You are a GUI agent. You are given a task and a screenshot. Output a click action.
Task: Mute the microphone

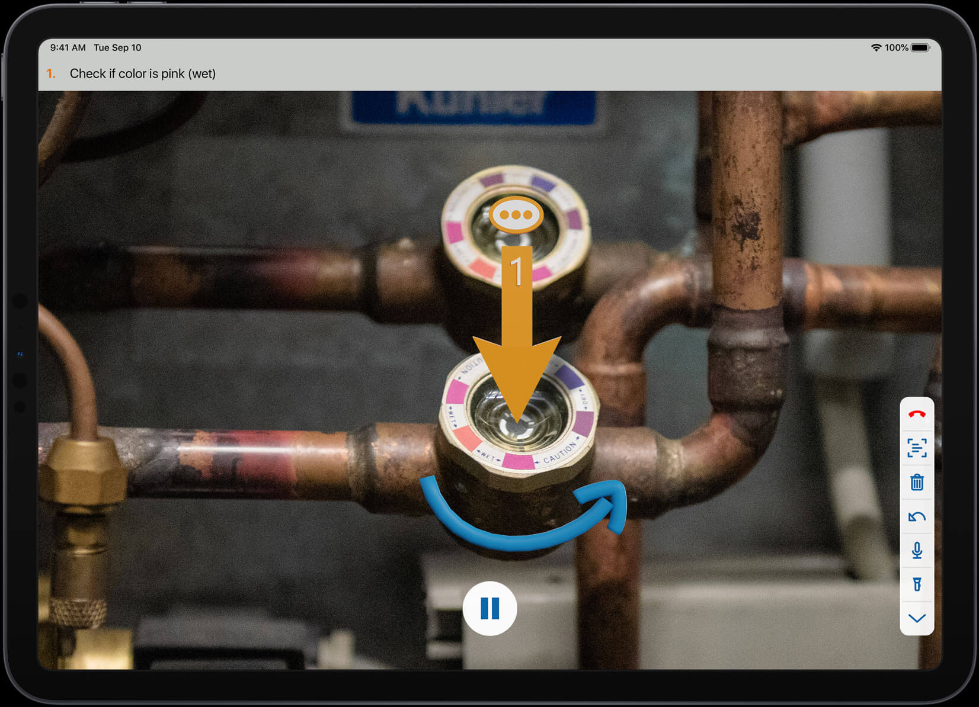click(916, 551)
